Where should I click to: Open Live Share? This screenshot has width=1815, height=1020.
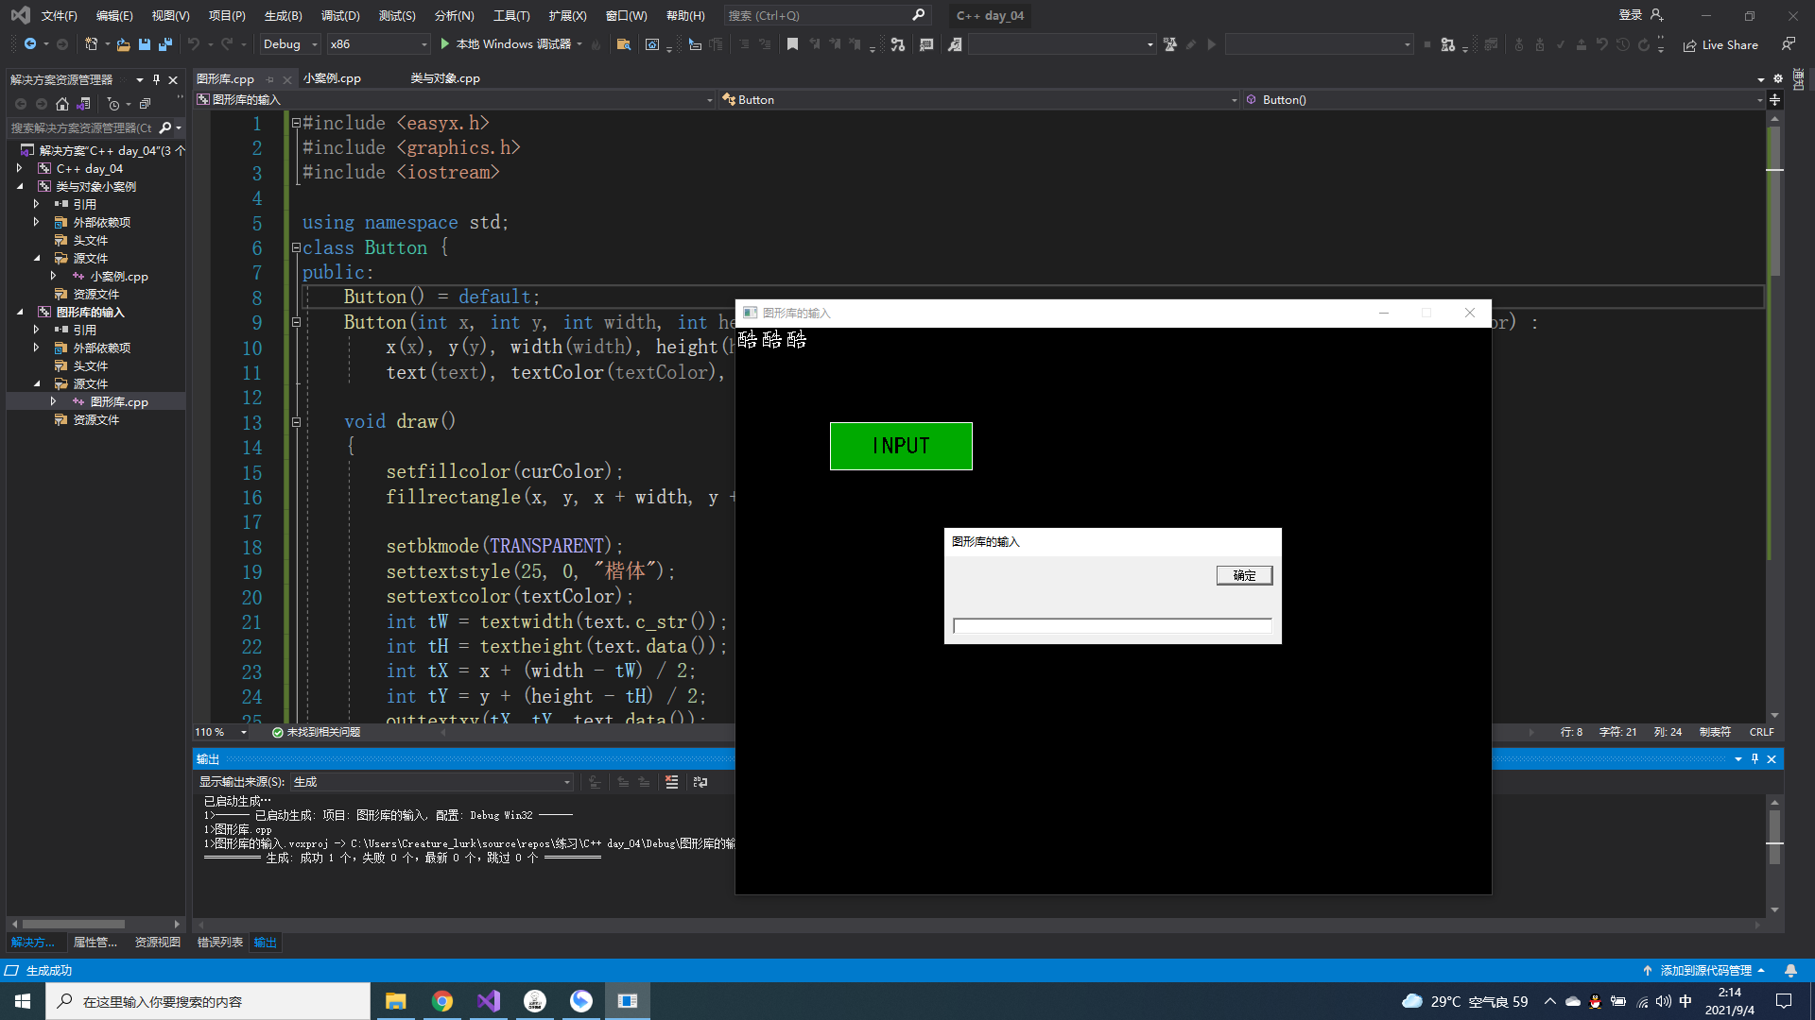coord(1720,44)
